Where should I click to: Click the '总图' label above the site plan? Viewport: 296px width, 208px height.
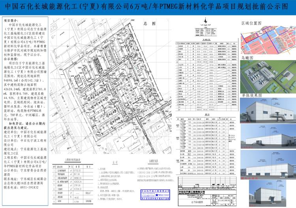(149, 24)
